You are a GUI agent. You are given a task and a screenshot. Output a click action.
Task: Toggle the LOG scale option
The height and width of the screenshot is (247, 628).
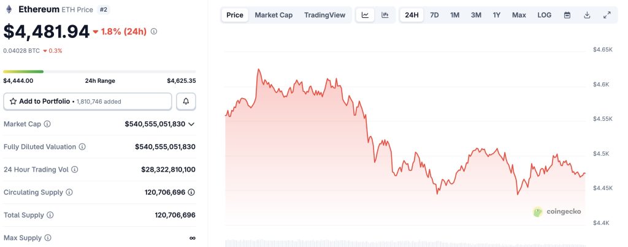point(545,15)
